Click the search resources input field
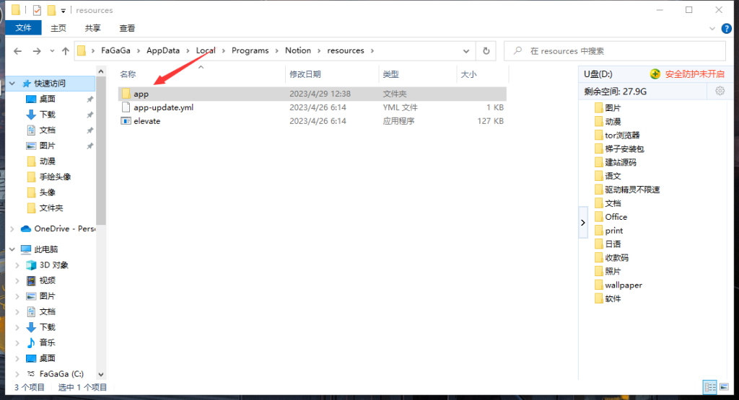The image size is (739, 400). click(615, 51)
